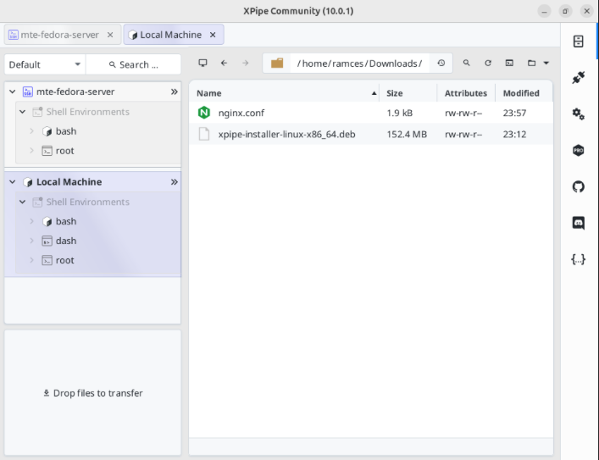
Task: Sort by the Name column header
Action: (284, 93)
